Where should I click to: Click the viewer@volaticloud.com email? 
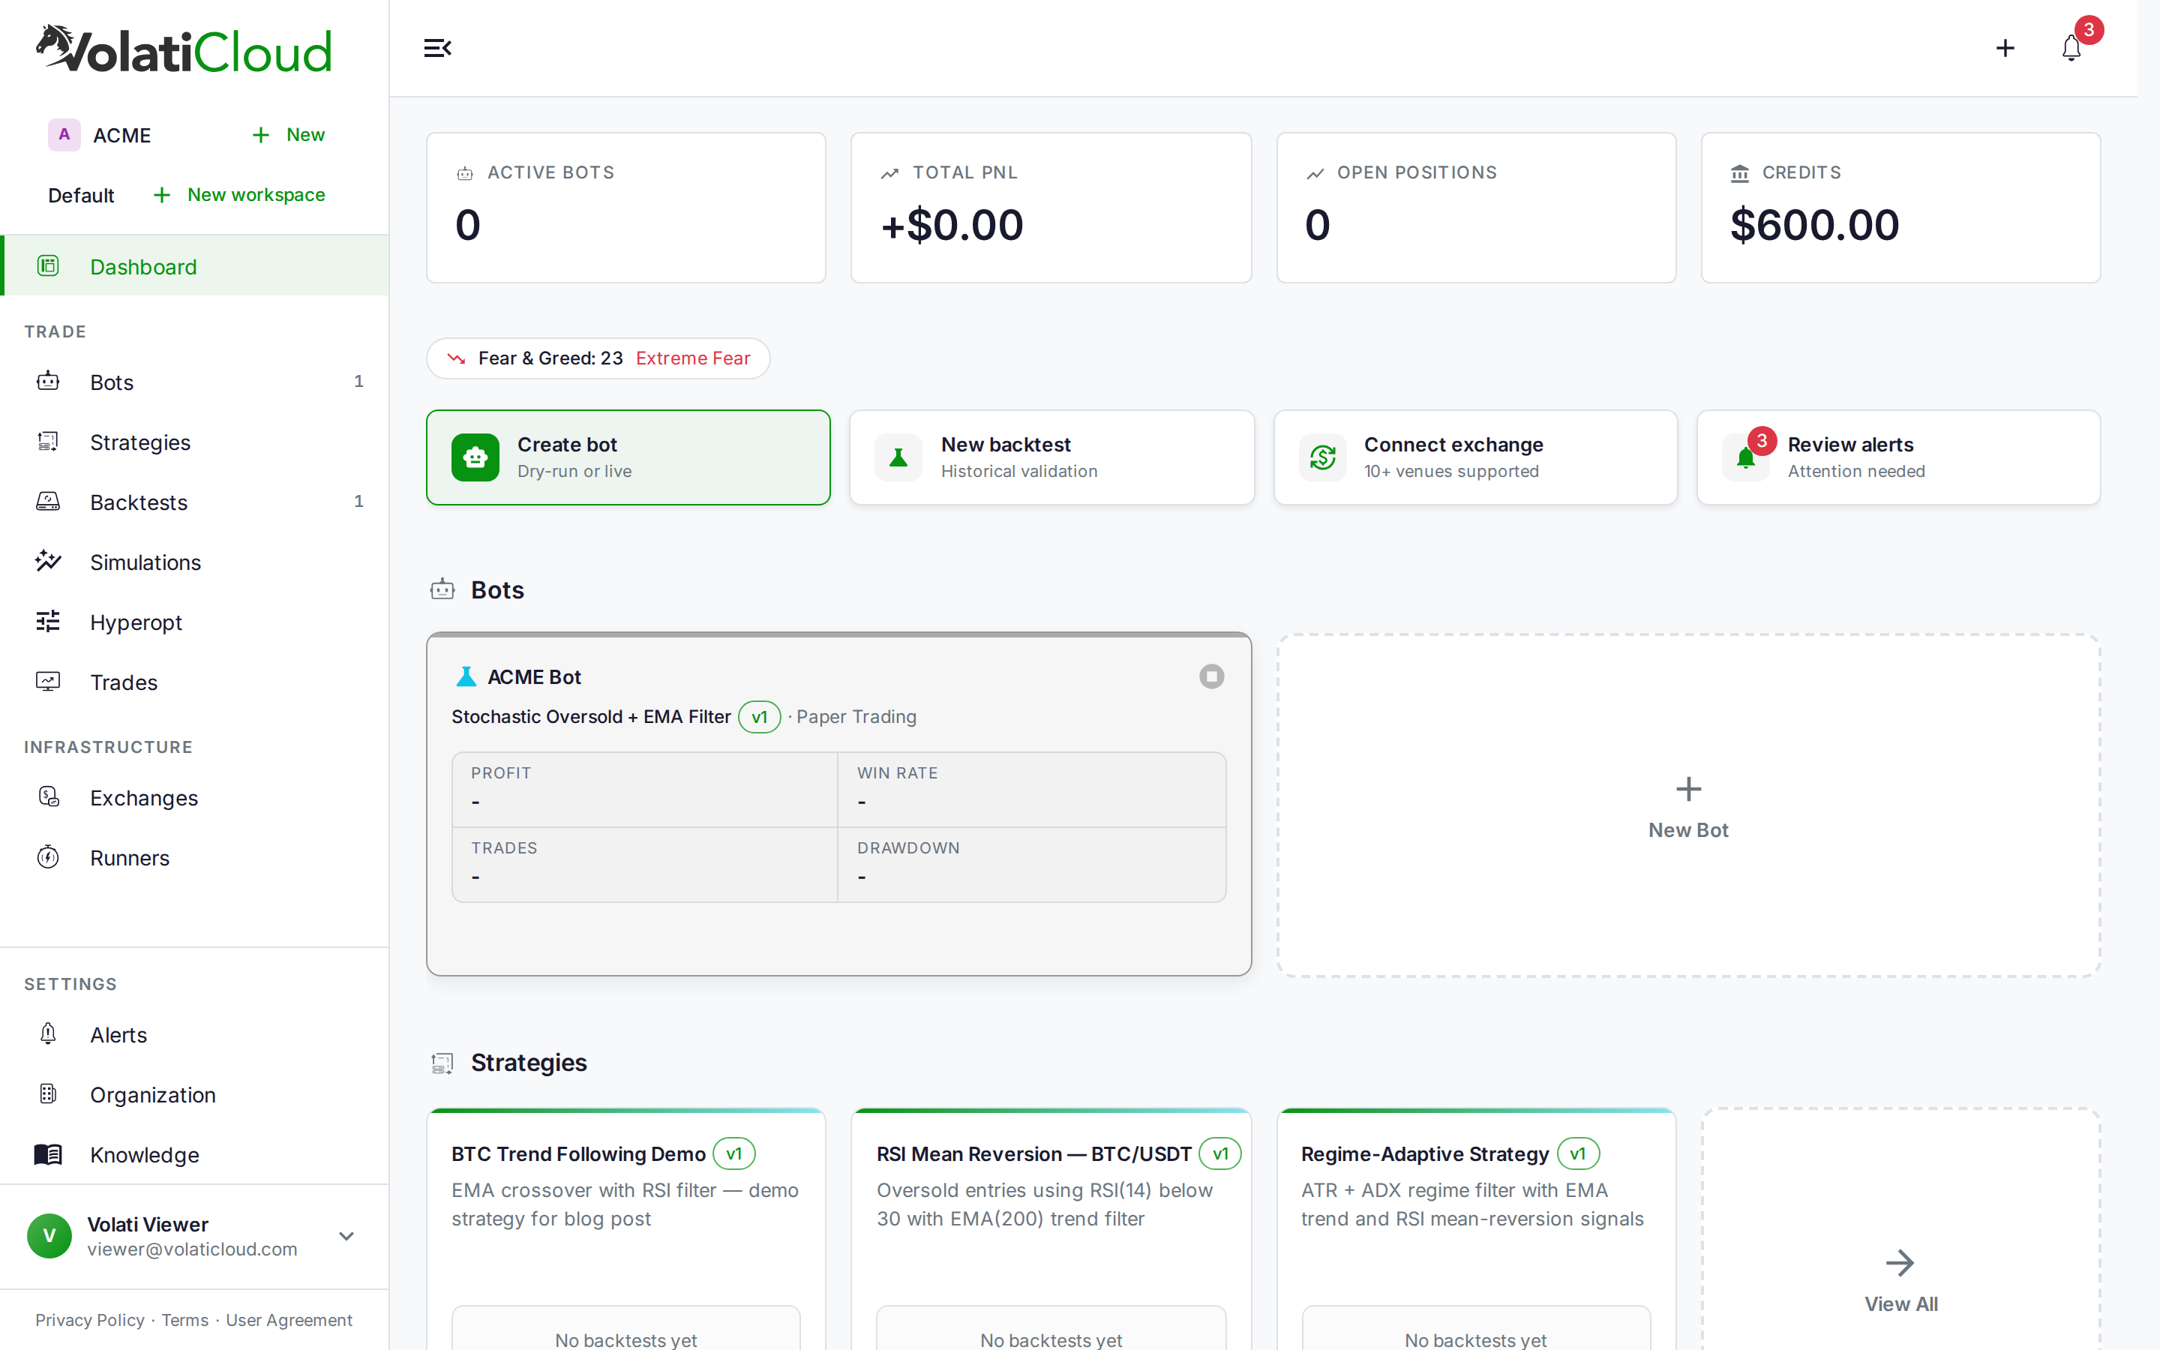(x=192, y=1249)
